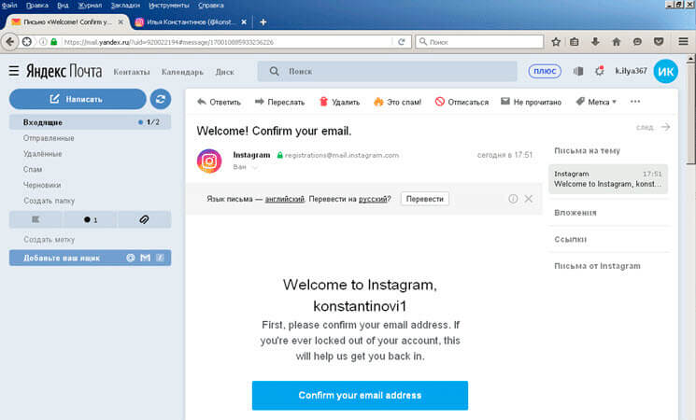Open the Pocket icon in Firefox toolbar
Viewport: 696px width, 420px height.
pos(659,42)
